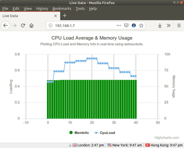
Task: Click the left axis label 0.8
Action: [17, 54]
